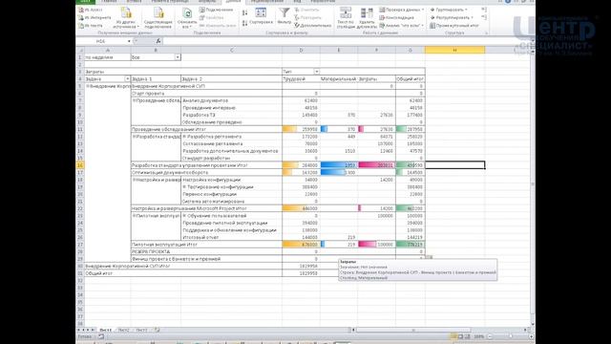Viewport: 611px width, 344px height.
Task: Collapse the 'Разработка стандарта' group in row 12
Action: [x=134, y=137]
